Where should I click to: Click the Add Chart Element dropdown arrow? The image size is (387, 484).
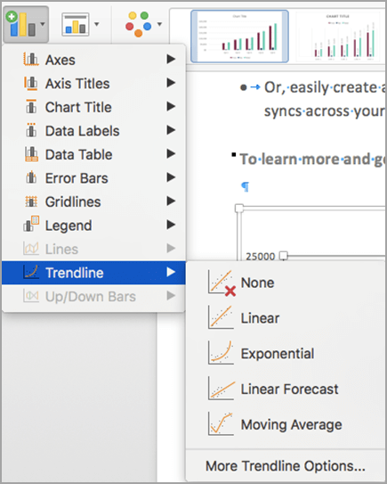click(43, 24)
